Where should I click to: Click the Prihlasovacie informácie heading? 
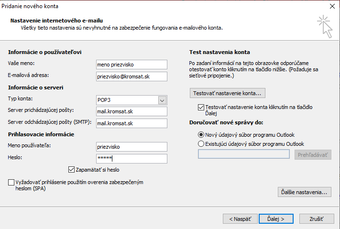pyautogui.click(x=41, y=134)
